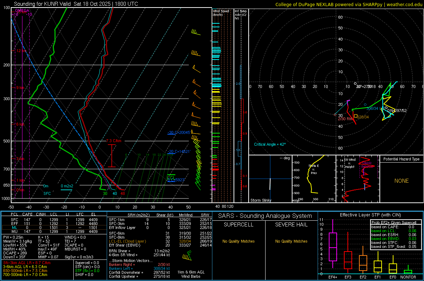Select the highlighted ML parcel row
The height and width of the screenshot is (281, 424).
54,228
